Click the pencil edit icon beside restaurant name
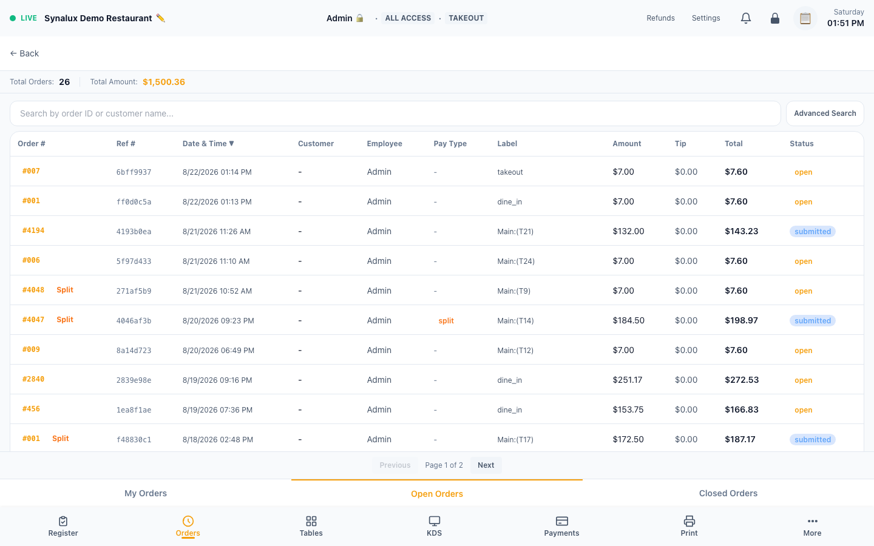The image size is (874, 546). 160,18
